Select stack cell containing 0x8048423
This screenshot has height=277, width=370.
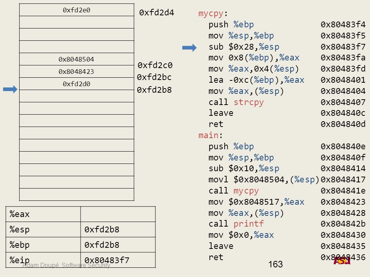tap(77, 72)
